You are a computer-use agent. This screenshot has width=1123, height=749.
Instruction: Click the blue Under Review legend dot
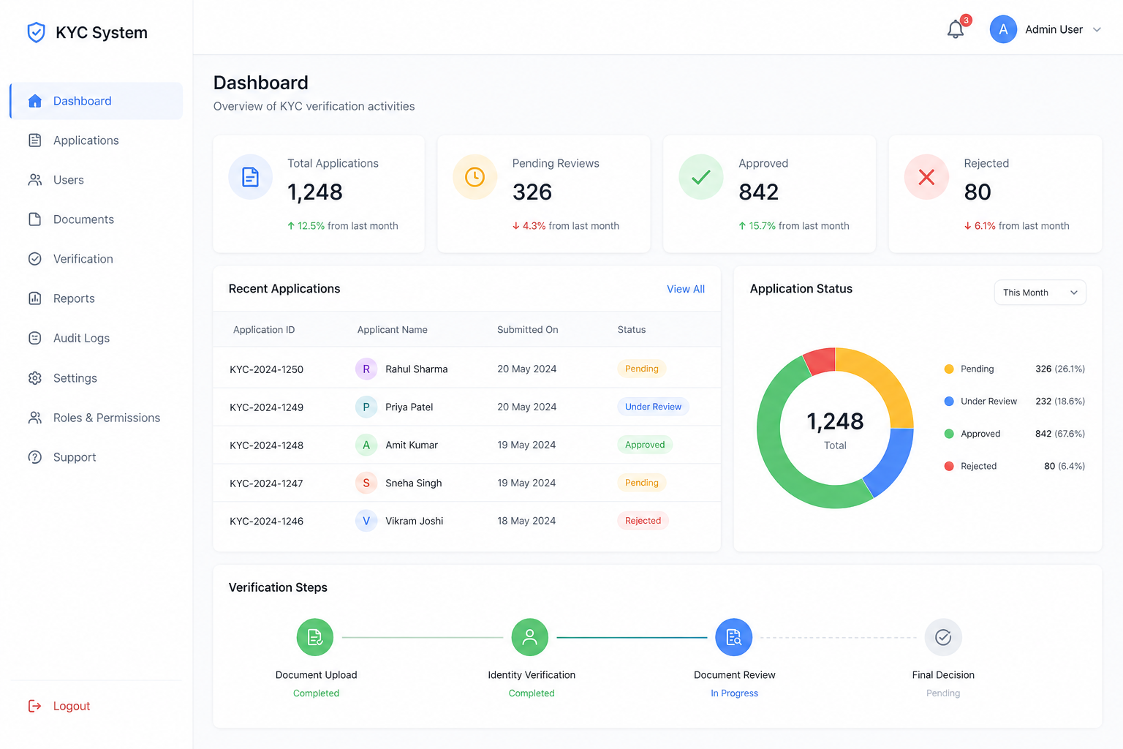coord(949,401)
